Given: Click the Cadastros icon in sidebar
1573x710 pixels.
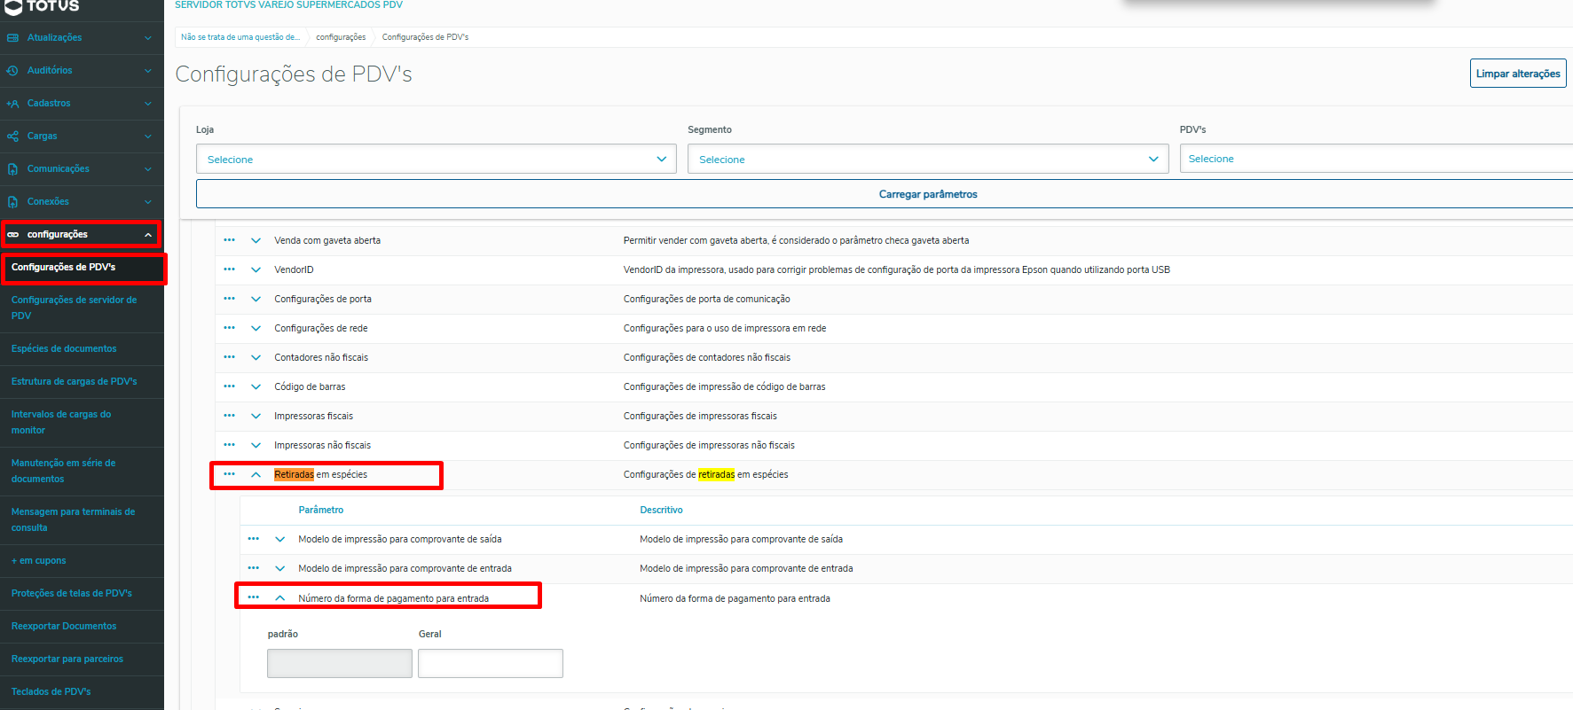Looking at the screenshot, I should click(x=12, y=104).
